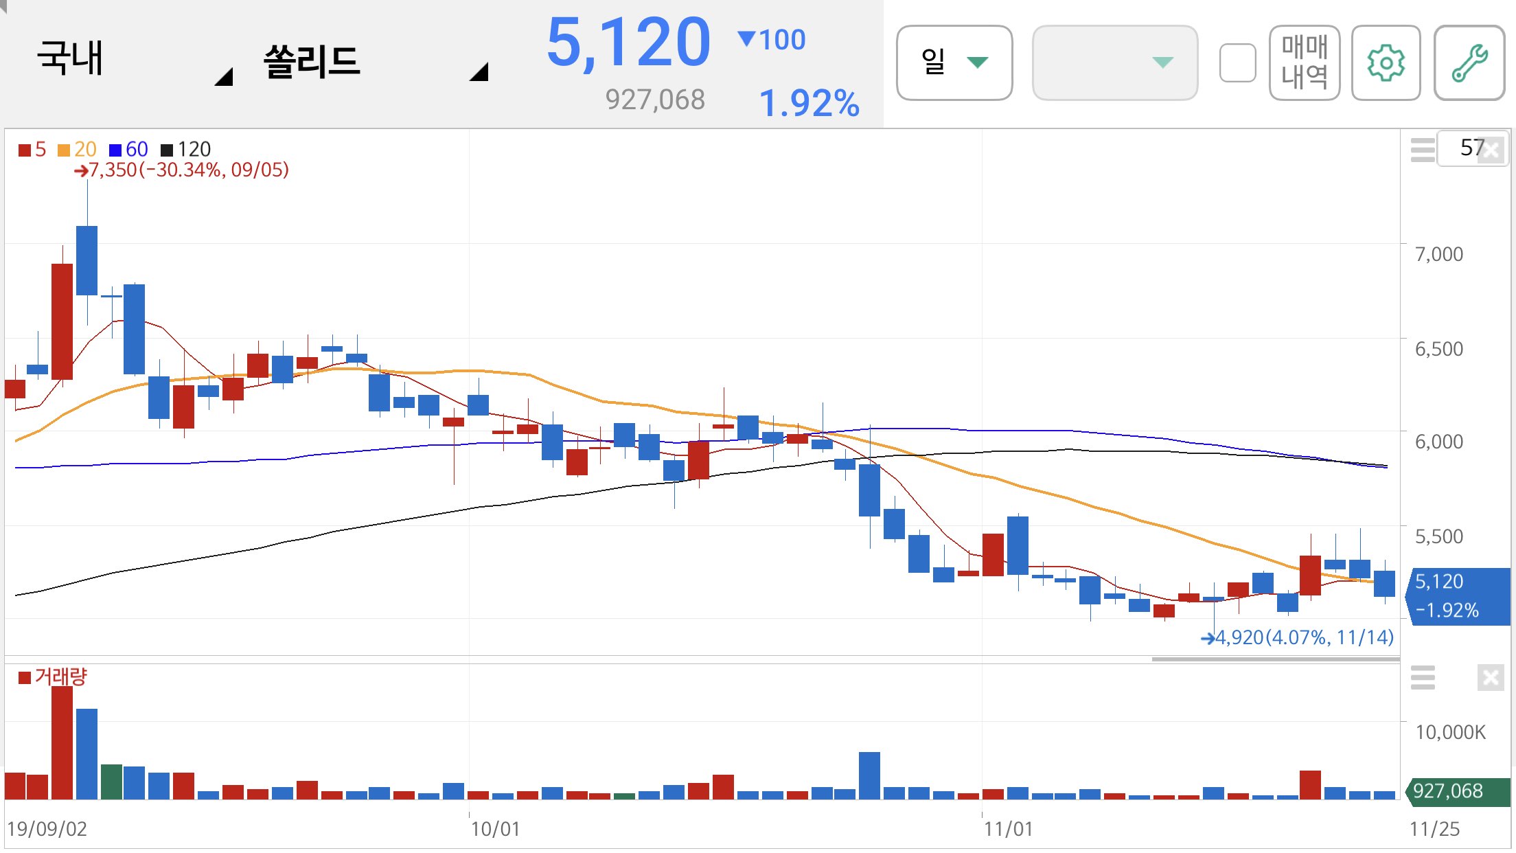Select the 120-day moving average legend
The width and height of the screenshot is (1516, 853).
(x=185, y=149)
